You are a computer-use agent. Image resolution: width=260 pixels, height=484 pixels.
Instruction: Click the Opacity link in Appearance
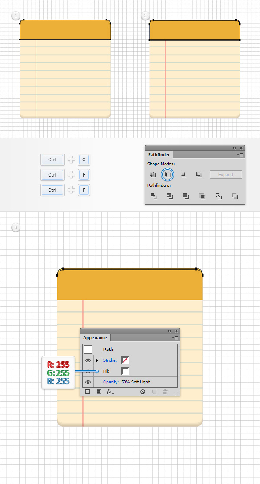pos(111,382)
